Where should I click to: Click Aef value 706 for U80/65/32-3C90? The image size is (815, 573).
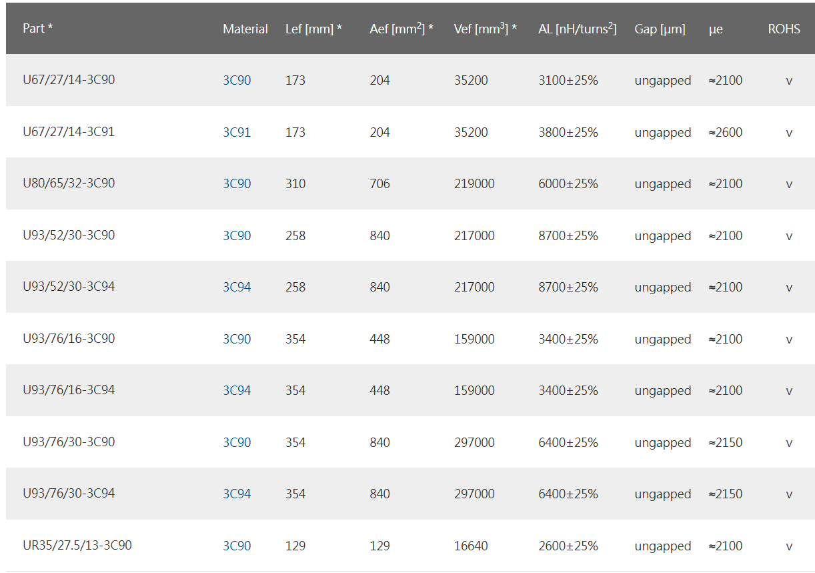pyautogui.click(x=380, y=183)
